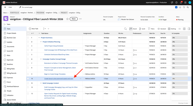
Task: Click the task list search magnifier
Action: (x=125, y=29)
